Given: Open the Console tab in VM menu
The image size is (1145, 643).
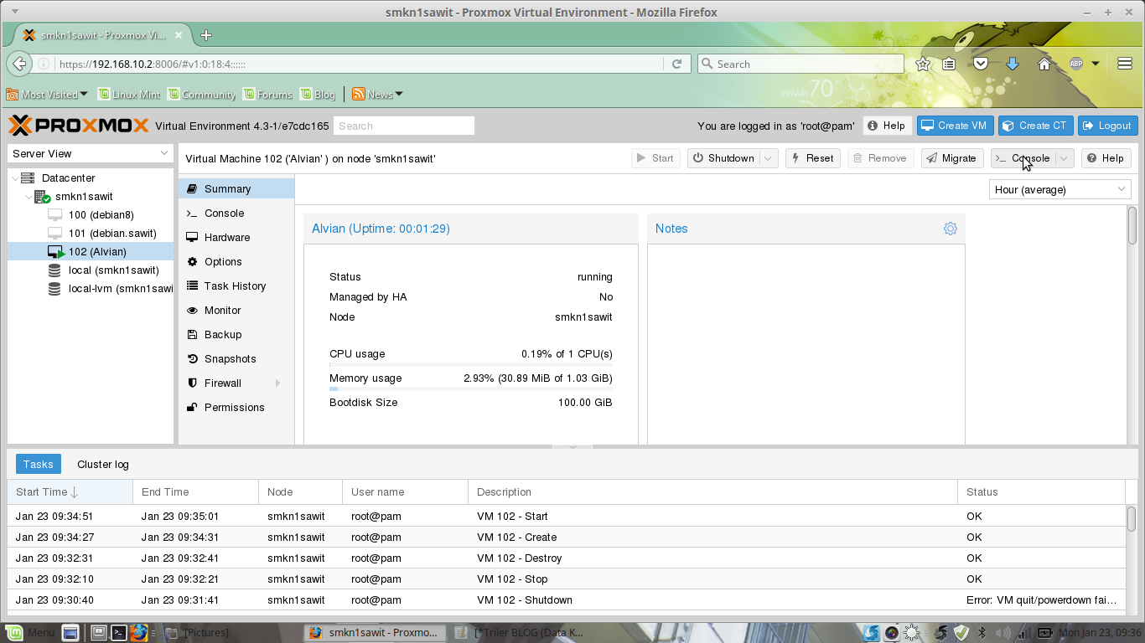Looking at the screenshot, I should (236, 213).
